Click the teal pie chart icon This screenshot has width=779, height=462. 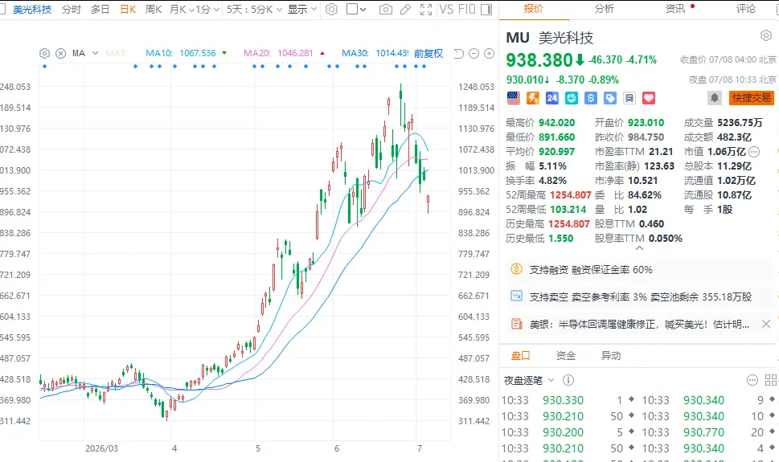tap(572, 98)
